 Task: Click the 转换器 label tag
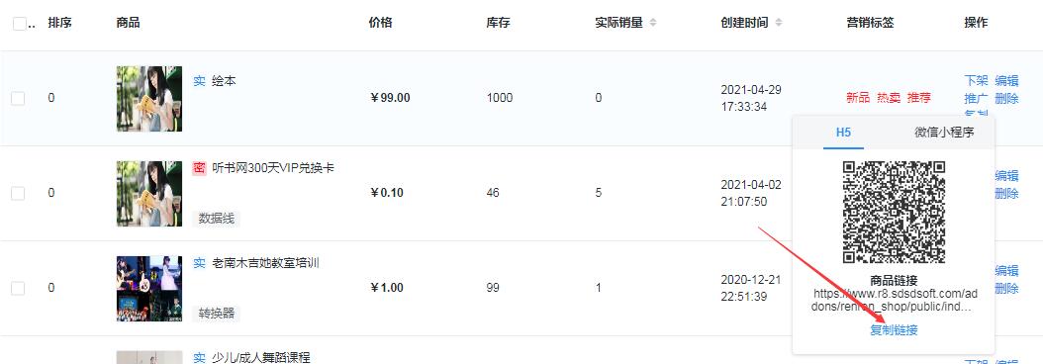click(216, 314)
